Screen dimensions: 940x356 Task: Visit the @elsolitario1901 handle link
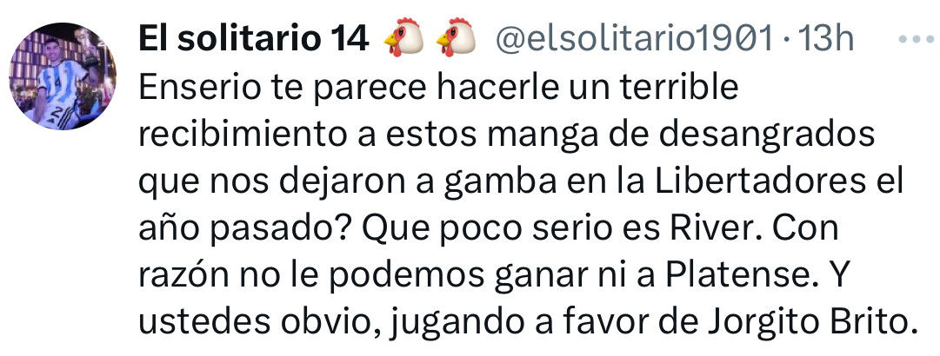click(634, 39)
